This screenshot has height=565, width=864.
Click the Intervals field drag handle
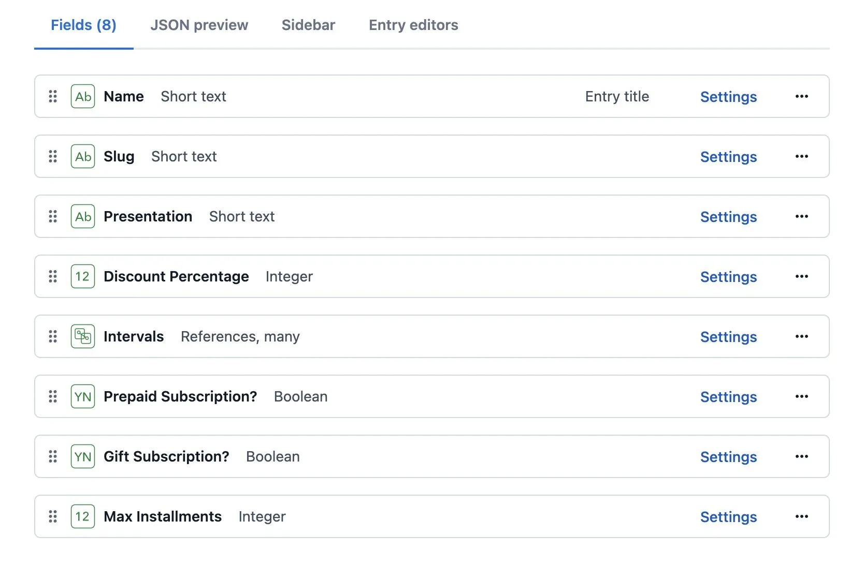pyautogui.click(x=53, y=336)
